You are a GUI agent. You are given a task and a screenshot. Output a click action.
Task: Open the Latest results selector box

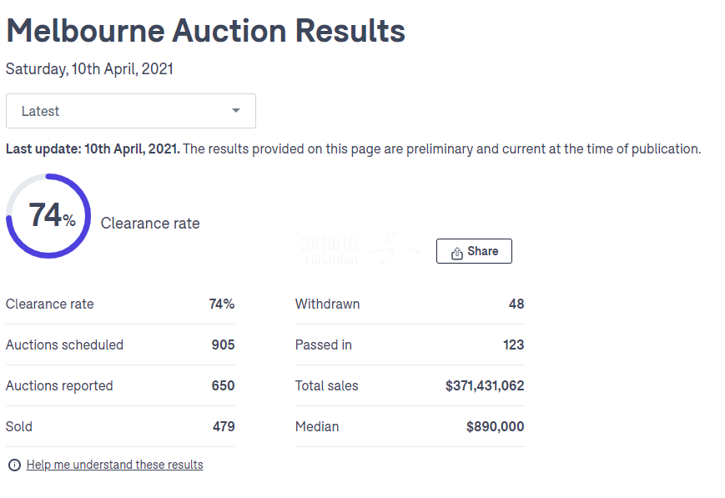(130, 111)
